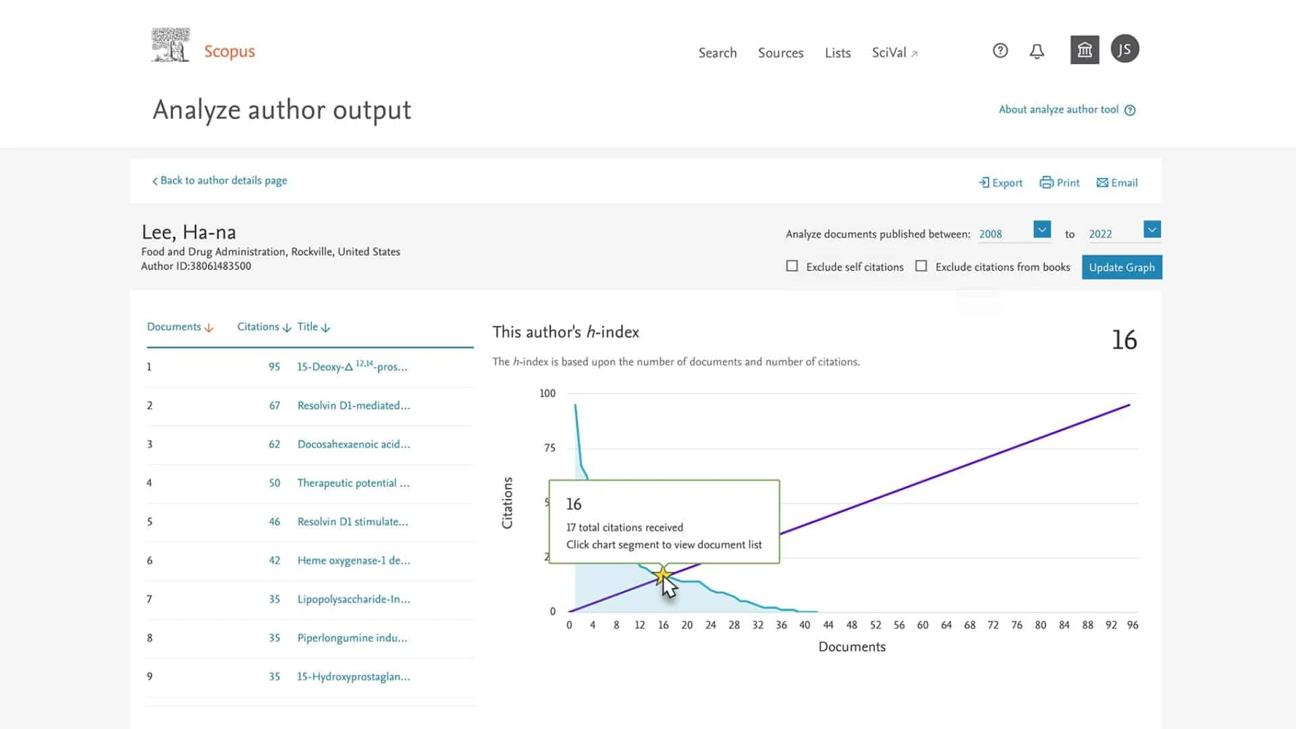Image resolution: width=1296 pixels, height=729 pixels.
Task: Select the Search menu item
Action: pyautogui.click(x=718, y=51)
